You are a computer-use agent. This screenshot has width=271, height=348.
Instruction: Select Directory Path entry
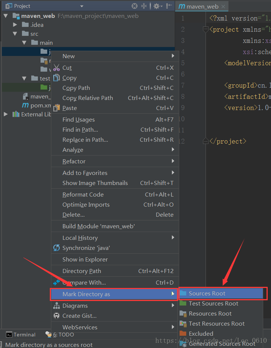115,271
